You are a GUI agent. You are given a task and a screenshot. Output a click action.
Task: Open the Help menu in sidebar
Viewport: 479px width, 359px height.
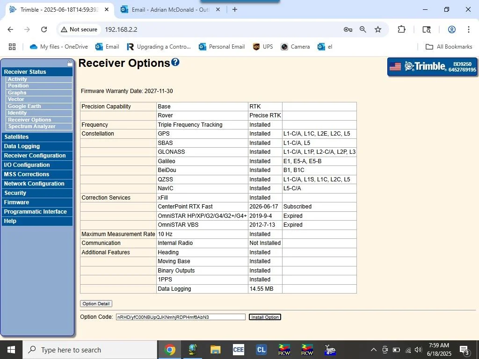[x=37, y=221]
